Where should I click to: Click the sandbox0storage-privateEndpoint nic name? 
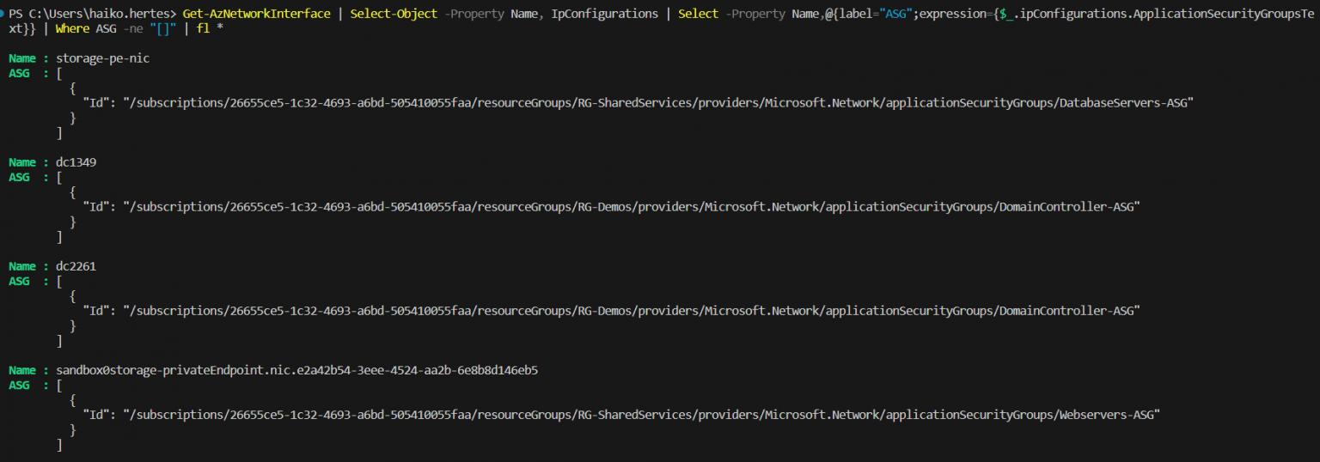point(296,370)
